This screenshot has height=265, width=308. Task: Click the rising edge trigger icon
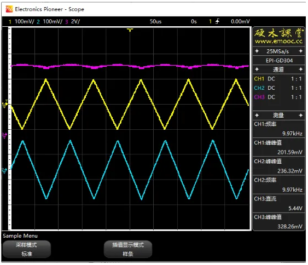(x=217, y=21)
